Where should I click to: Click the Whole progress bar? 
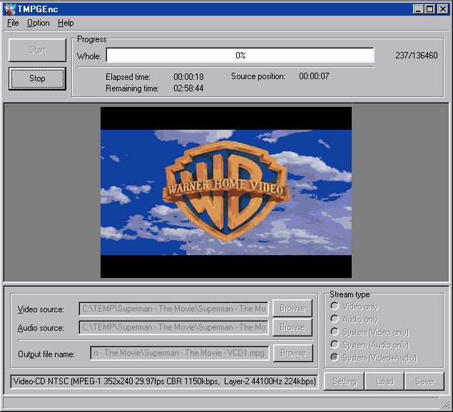pyautogui.click(x=240, y=56)
